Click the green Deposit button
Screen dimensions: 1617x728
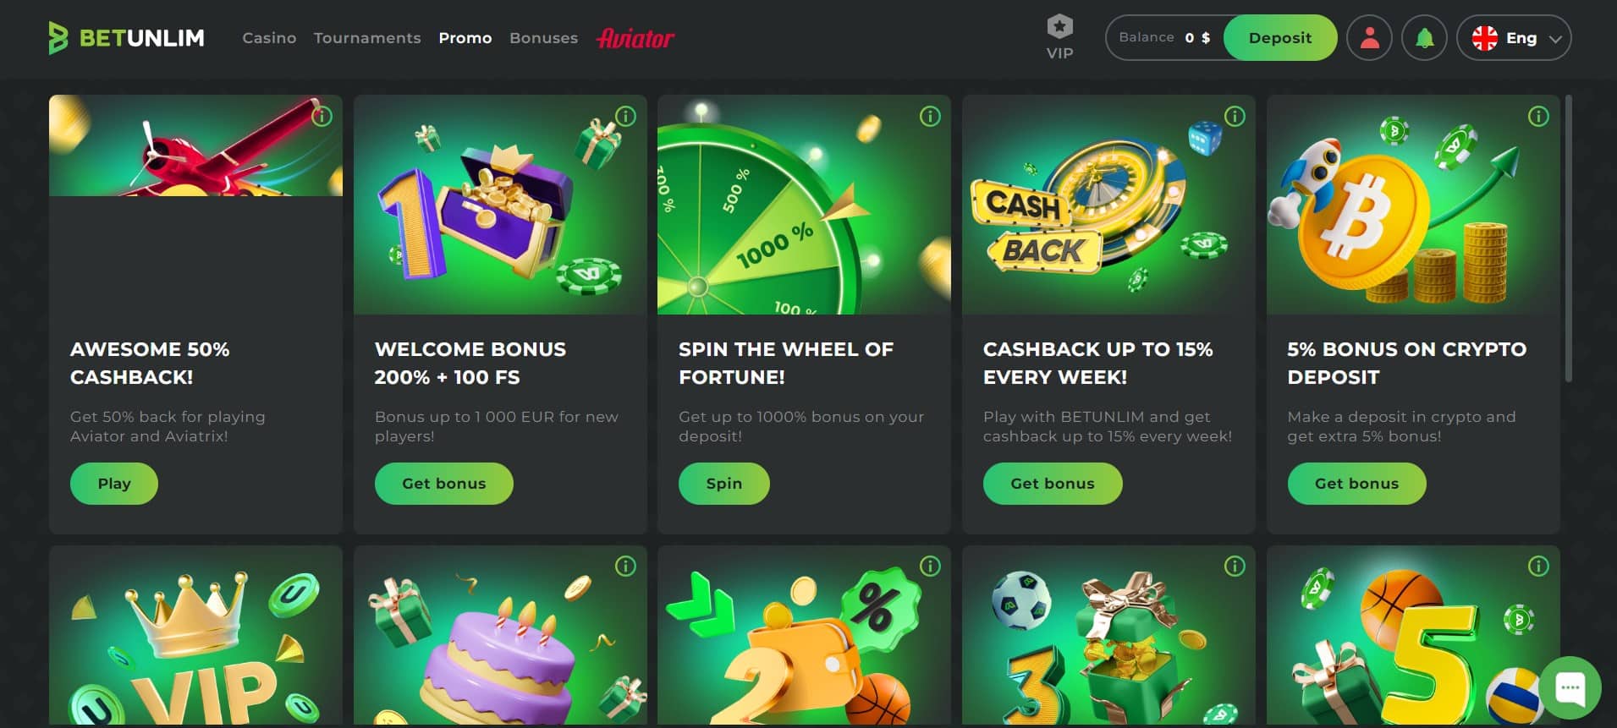1280,38
